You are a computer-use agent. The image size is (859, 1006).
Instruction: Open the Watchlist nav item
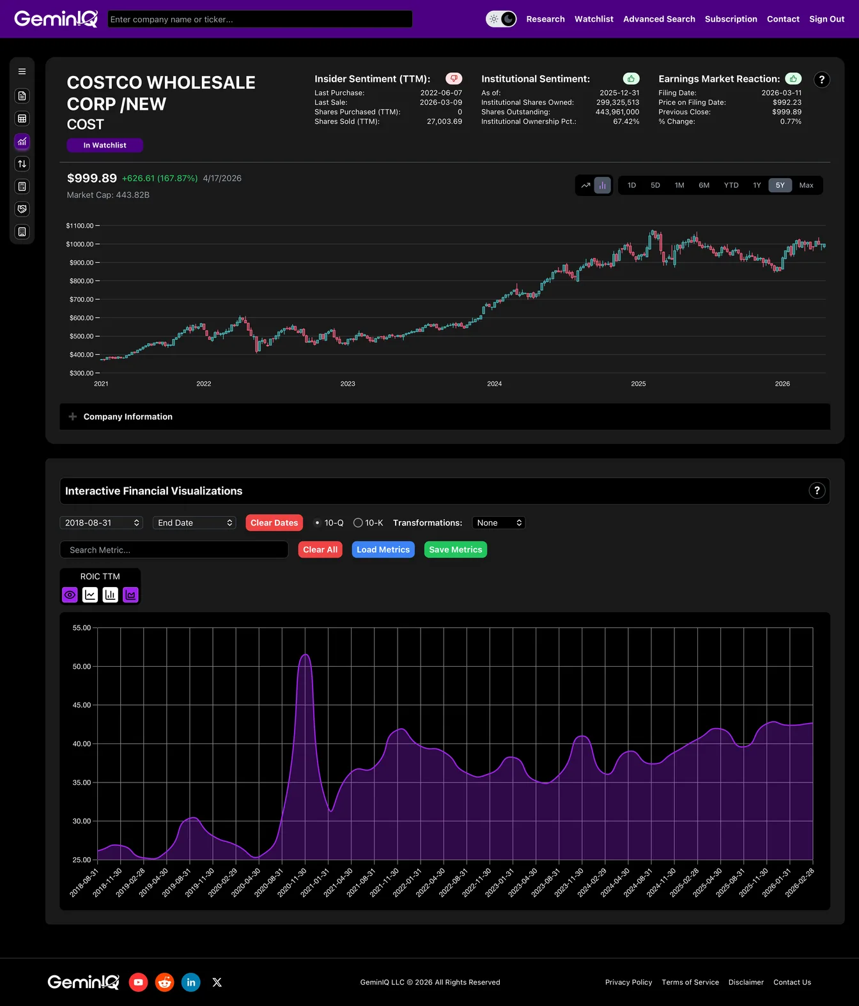click(x=594, y=19)
